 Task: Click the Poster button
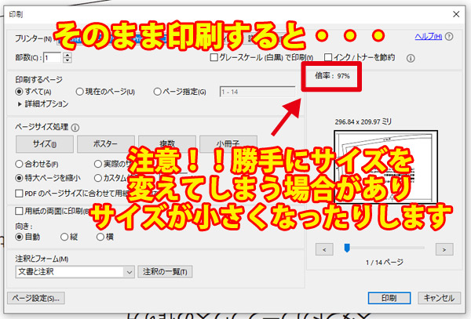click(106, 144)
